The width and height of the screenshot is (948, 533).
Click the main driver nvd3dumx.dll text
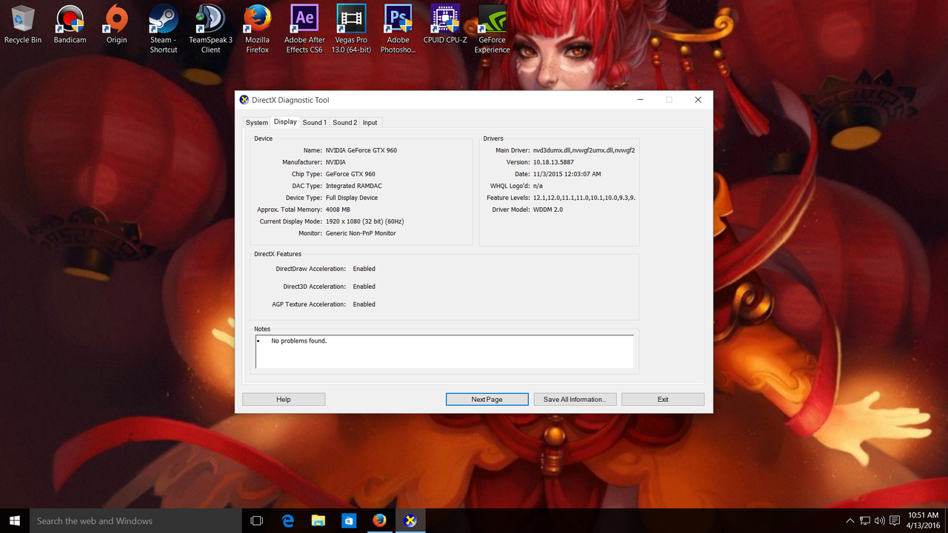[584, 150]
